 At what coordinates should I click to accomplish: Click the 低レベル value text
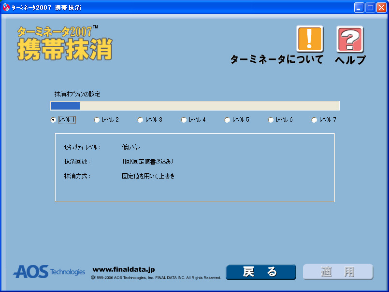click(131, 147)
